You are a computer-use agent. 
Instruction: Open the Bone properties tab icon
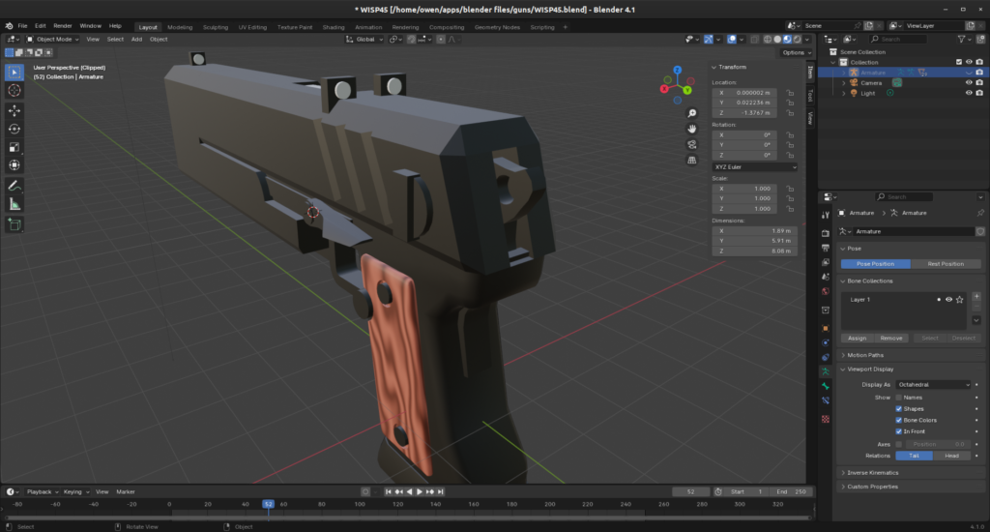826,386
